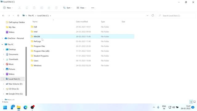Expand address bar previous locations dropdown
Image resolution: width=197 pixels, height=111 pixels.
tap(147, 15)
